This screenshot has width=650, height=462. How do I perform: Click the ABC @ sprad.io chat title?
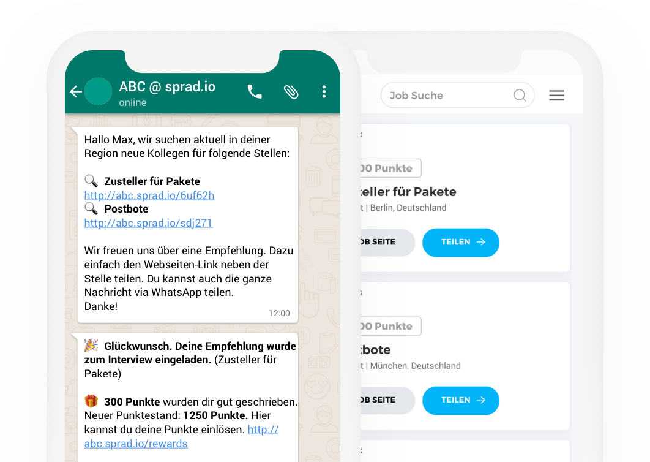pyautogui.click(x=167, y=86)
